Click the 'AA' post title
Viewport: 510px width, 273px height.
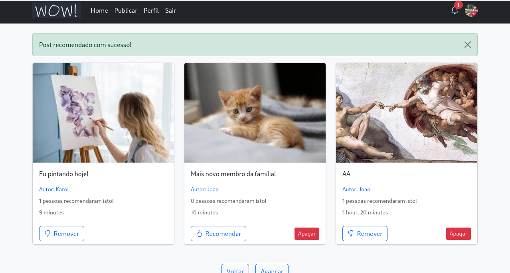coord(346,174)
